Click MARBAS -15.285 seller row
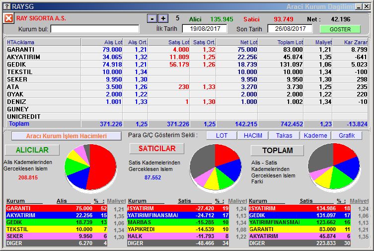 point(178,222)
